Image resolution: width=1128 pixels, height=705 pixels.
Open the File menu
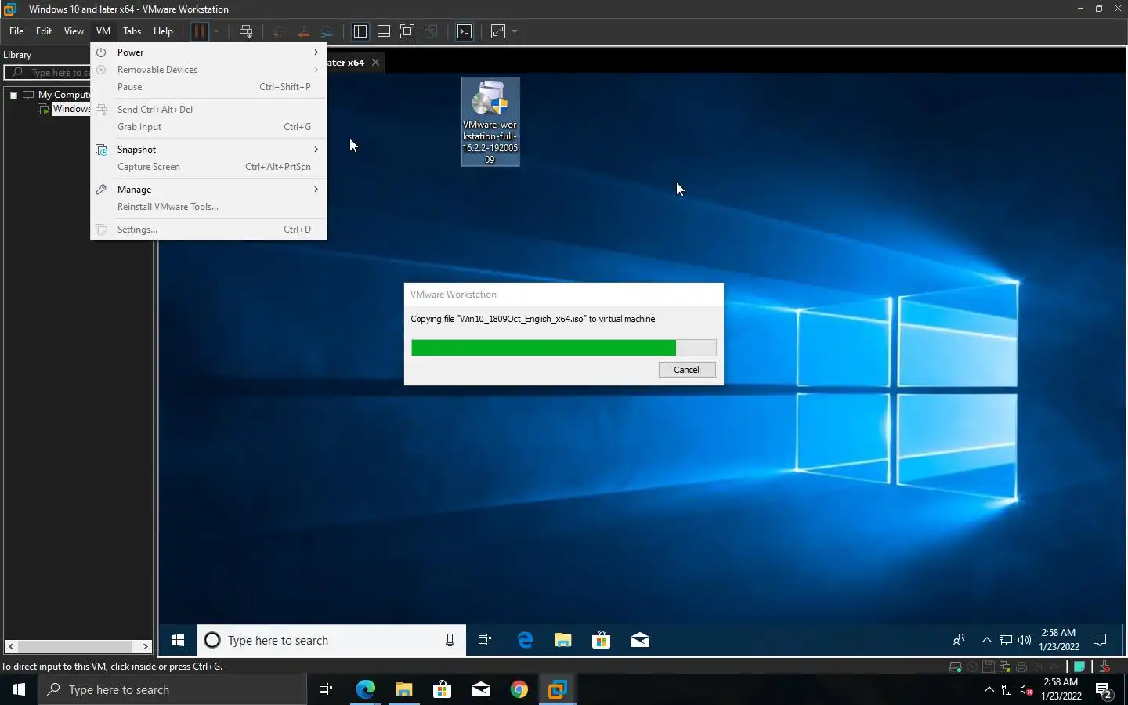tap(16, 31)
